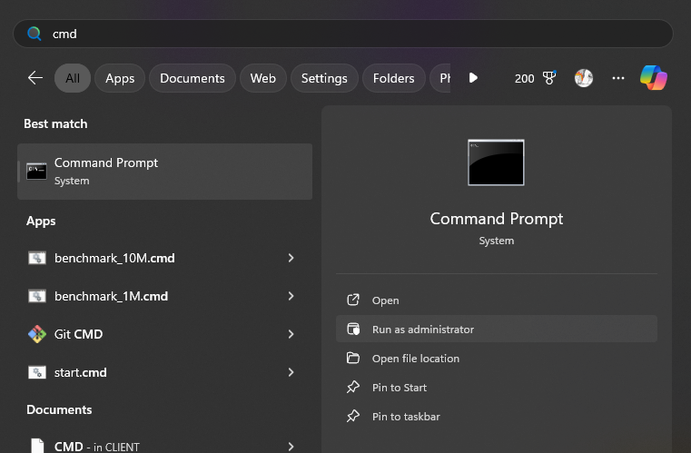
Task: Expand the Git CMD result chevron
Action: point(291,334)
